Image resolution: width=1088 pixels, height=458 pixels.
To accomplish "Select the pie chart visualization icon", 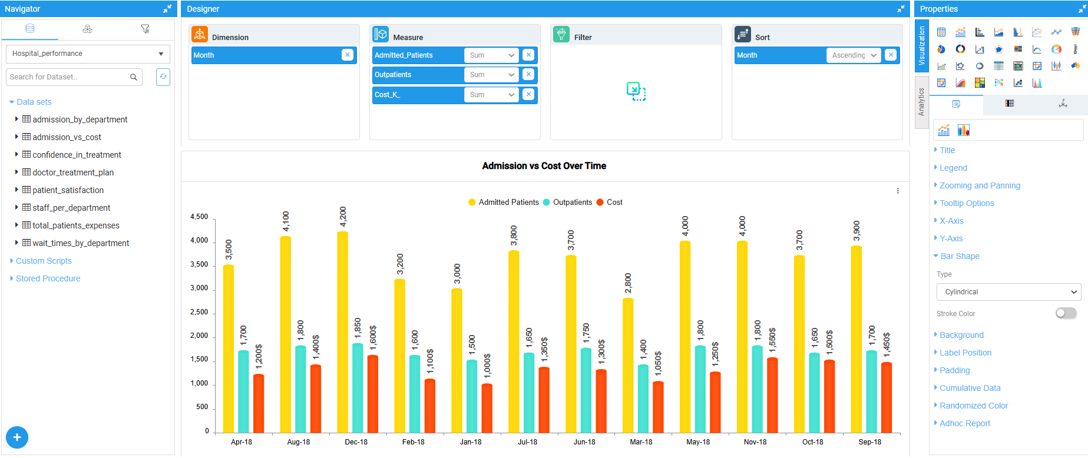I will coord(941,49).
